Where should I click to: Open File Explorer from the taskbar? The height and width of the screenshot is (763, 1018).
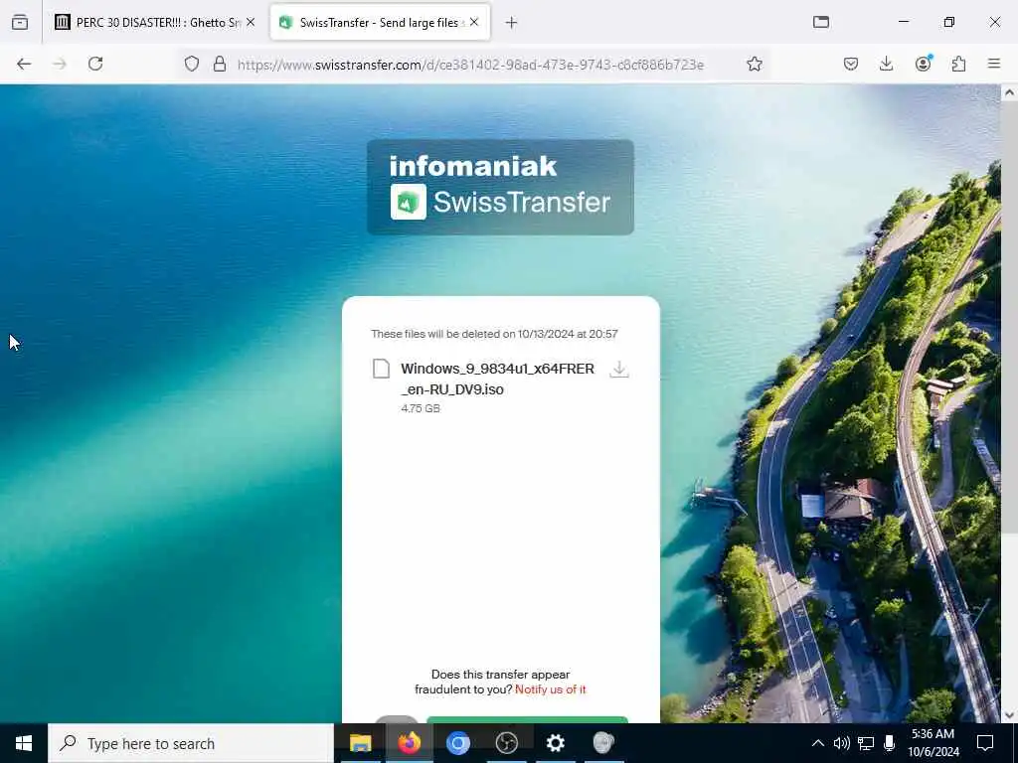coord(360,743)
